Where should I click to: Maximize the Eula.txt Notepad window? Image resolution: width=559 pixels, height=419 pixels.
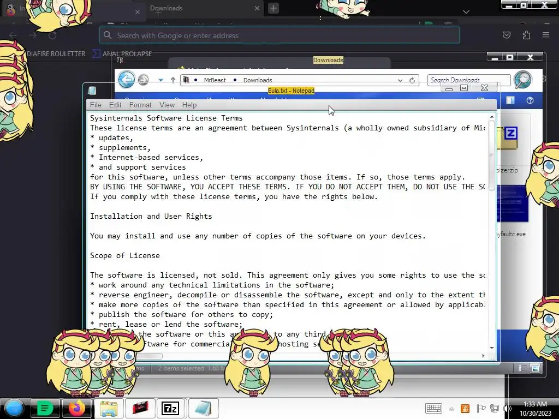tap(464, 88)
